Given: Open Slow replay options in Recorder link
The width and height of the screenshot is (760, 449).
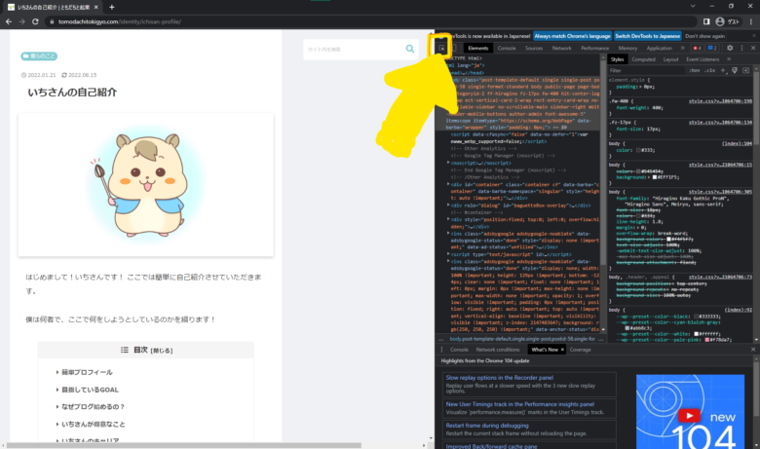Looking at the screenshot, I should point(499,377).
